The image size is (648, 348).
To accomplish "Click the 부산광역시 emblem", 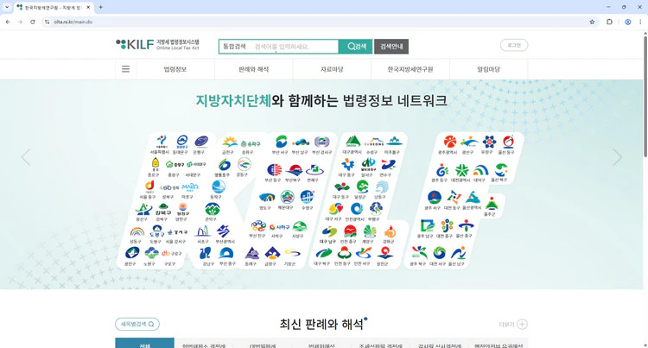I will point(224,231).
